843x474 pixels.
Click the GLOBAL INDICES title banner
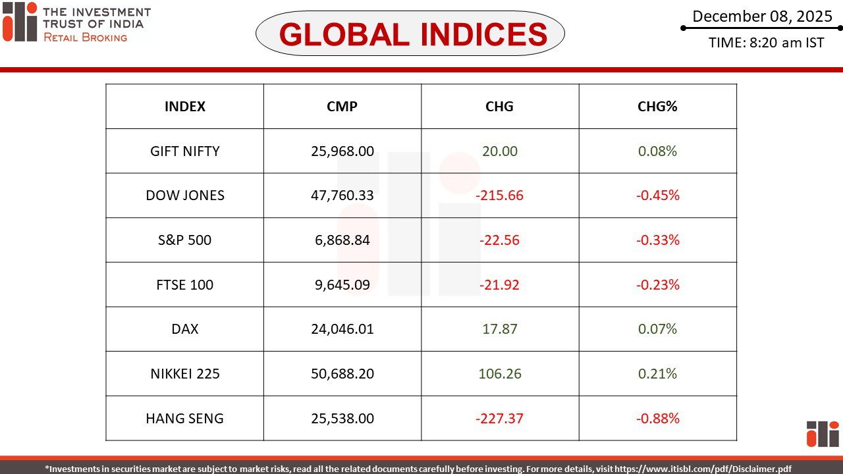[410, 34]
